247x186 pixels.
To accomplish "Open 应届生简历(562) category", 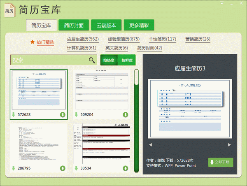I will point(83,39).
